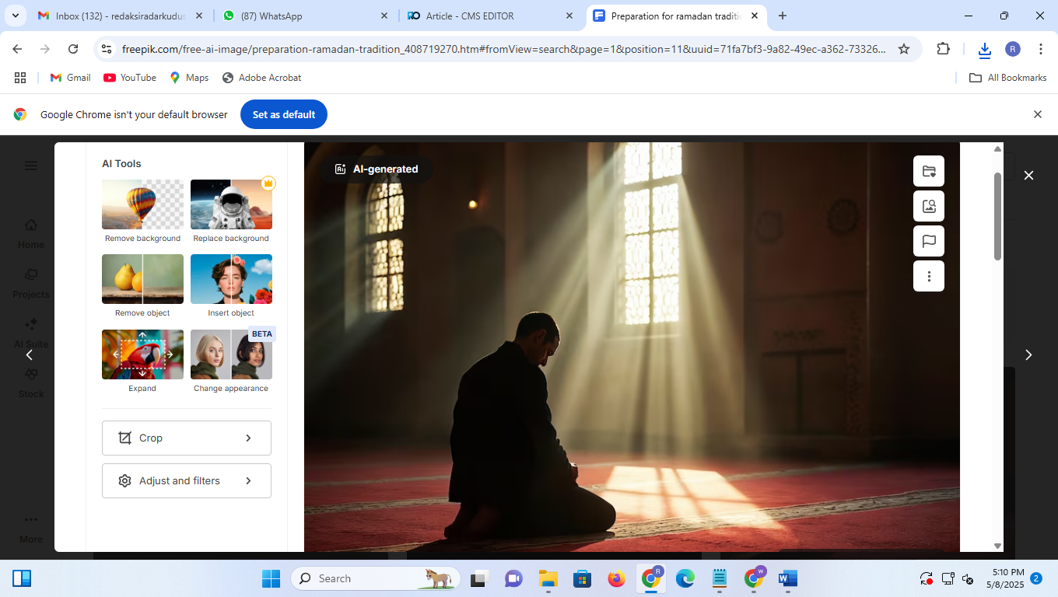This screenshot has height=597, width=1058.
Task: Open the tab search dropdown arrow
Action: tap(15, 16)
